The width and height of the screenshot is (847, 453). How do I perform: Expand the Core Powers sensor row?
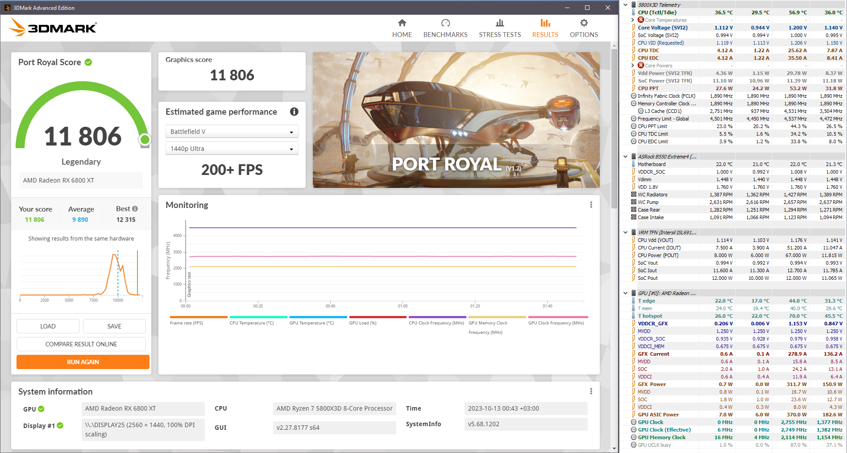coord(633,66)
